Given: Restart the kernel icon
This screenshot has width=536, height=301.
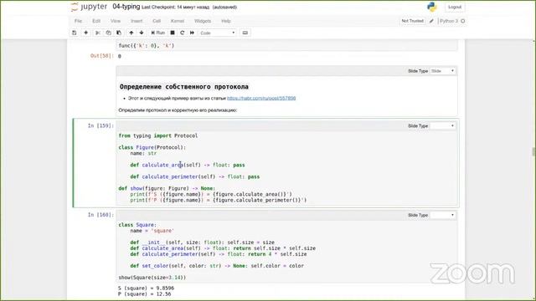Looking at the screenshot, I should [x=183, y=33].
